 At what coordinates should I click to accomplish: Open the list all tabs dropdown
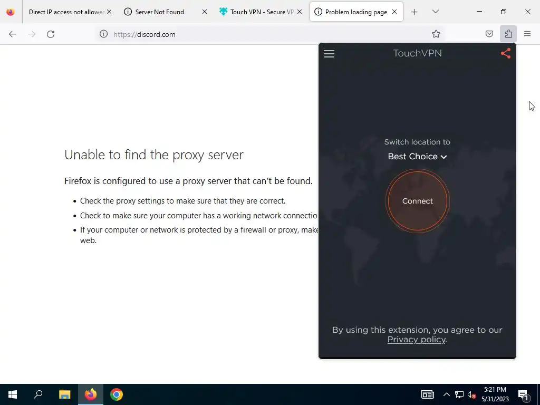pyautogui.click(x=436, y=12)
